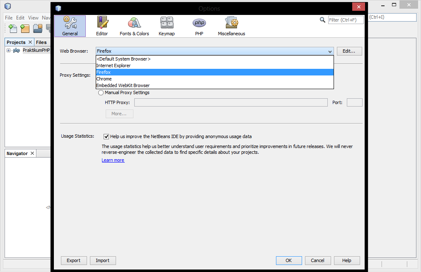Select the Manual Proxy Settings radio button
421x272 pixels.
click(101, 92)
